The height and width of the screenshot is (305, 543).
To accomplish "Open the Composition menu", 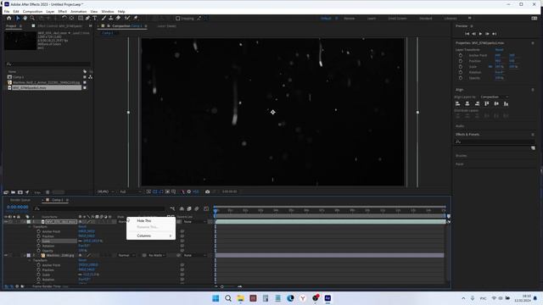I will [x=32, y=11].
